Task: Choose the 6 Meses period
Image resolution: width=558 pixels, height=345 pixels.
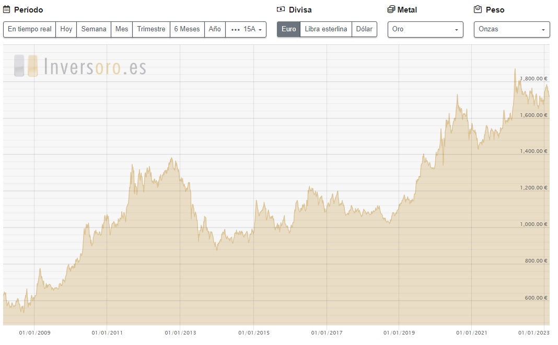Action: pyautogui.click(x=187, y=29)
